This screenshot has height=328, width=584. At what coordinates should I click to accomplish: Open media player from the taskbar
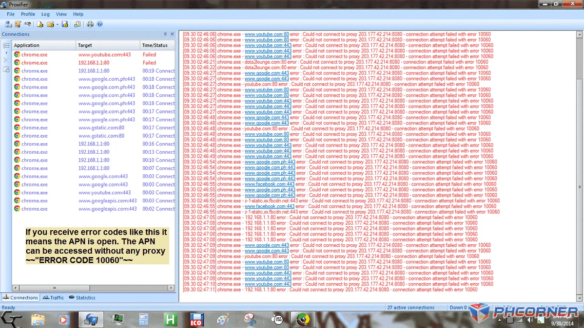point(64,320)
